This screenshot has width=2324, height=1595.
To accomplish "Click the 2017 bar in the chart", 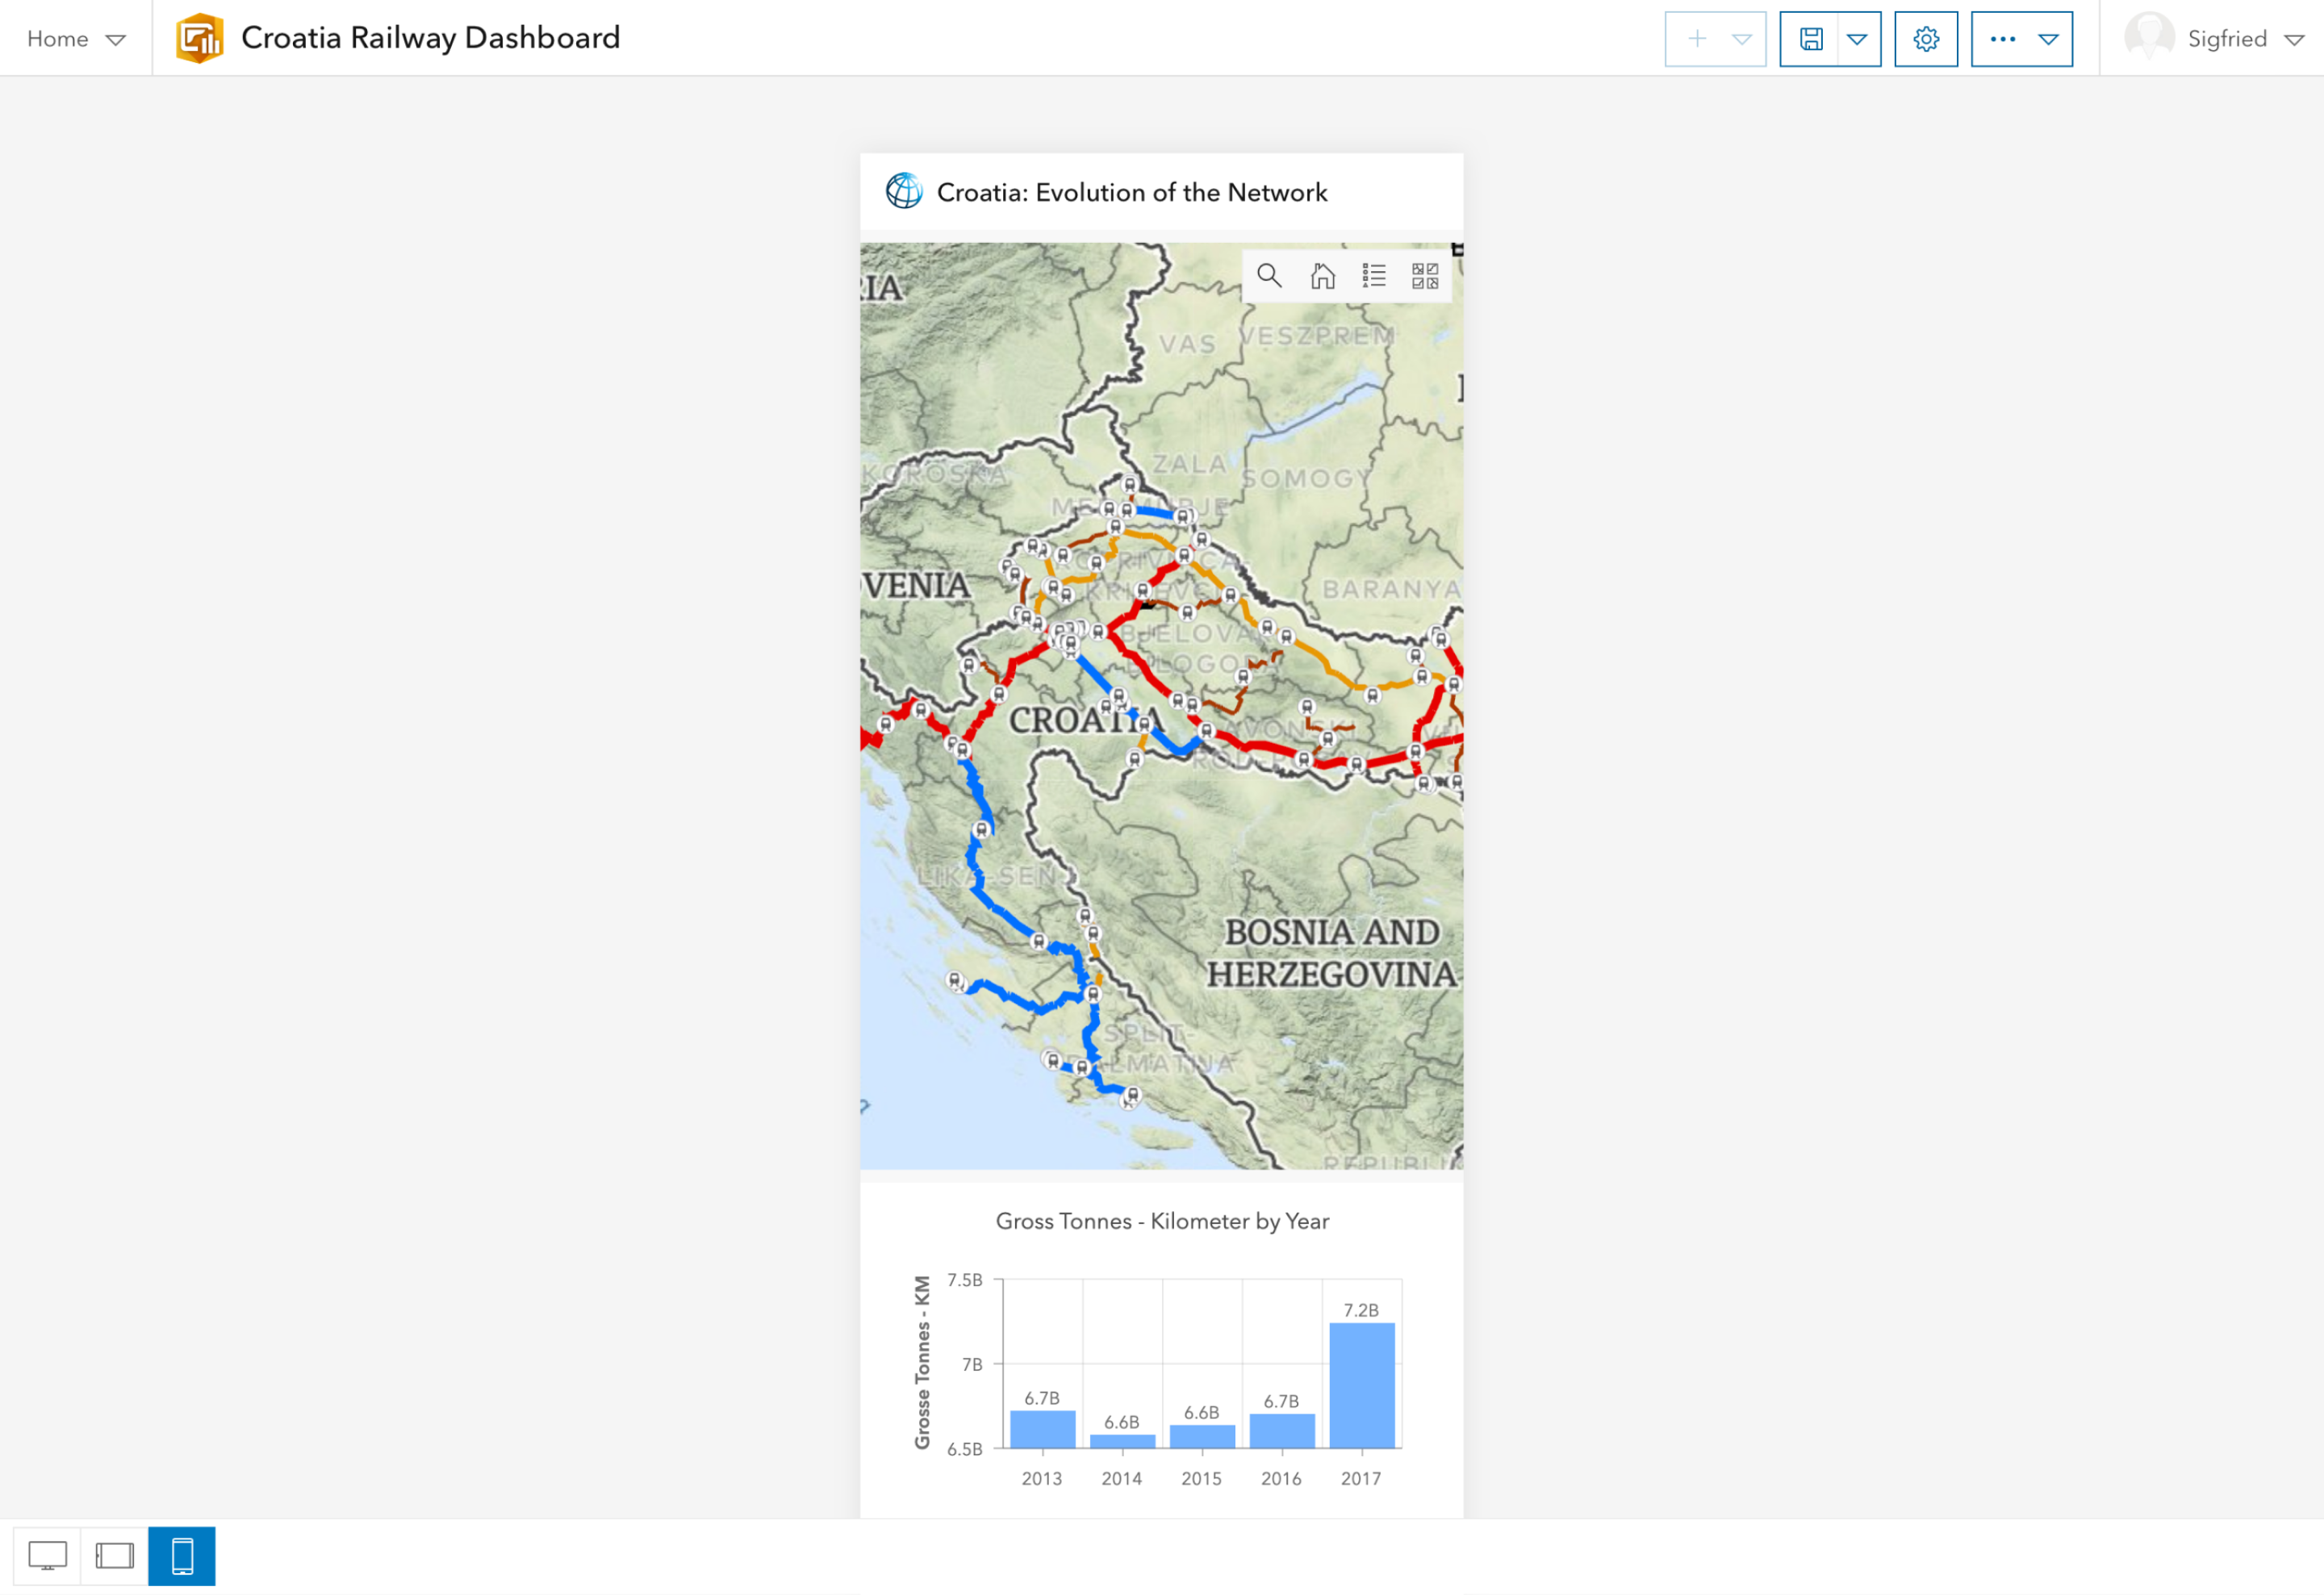I will tap(1361, 1385).
